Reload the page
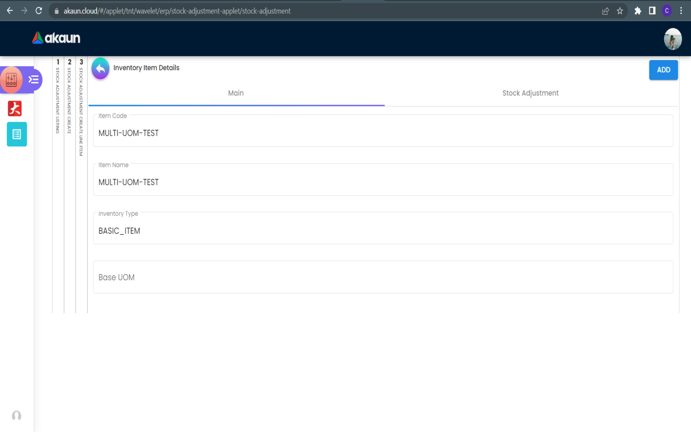 (x=39, y=11)
